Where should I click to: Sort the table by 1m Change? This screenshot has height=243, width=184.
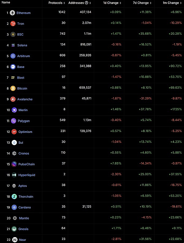pyautogui.click(x=181, y=3)
